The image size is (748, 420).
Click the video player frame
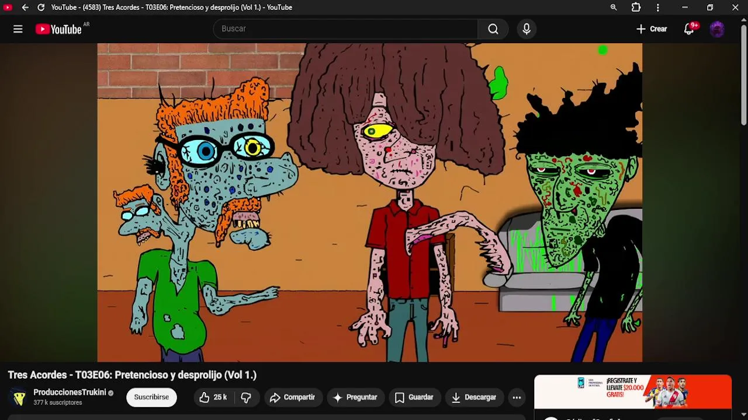(370, 202)
